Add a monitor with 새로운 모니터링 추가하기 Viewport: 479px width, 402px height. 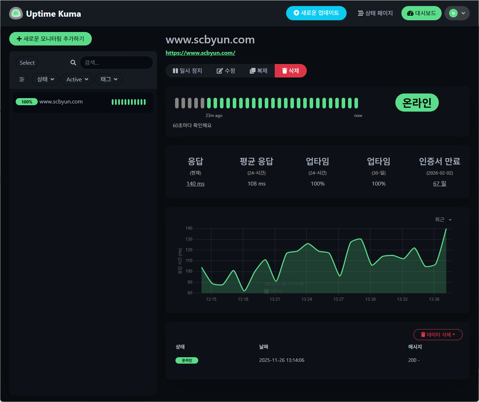coord(51,39)
